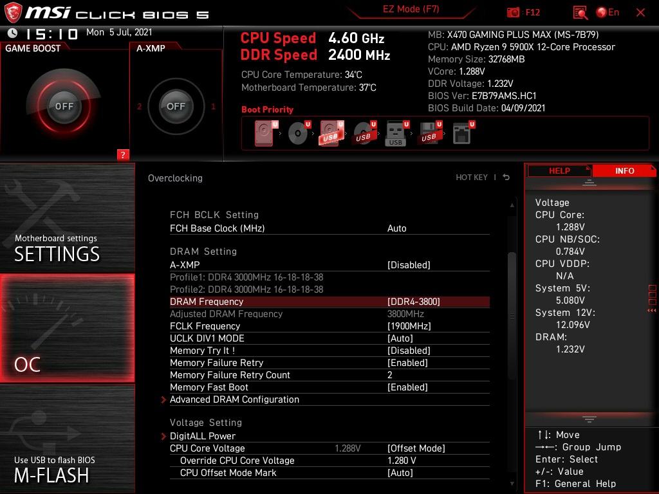The height and width of the screenshot is (494, 659).
Task: Switch to the INFO tab
Action: pyautogui.click(x=624, y=171)
